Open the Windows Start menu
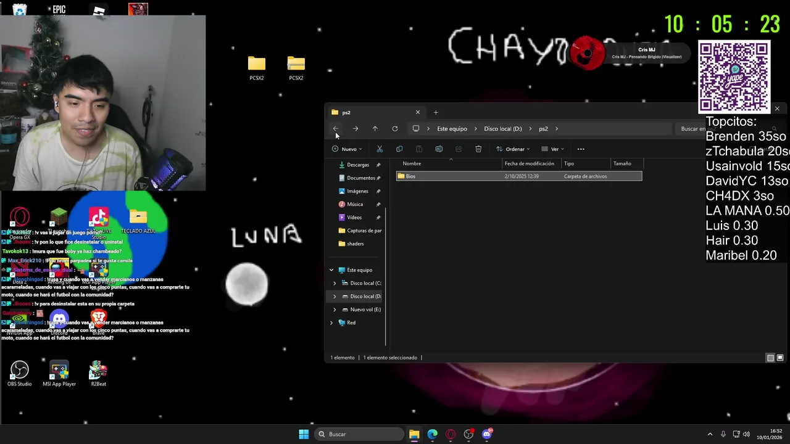This screenshot has height=444, width=790. tap(304, 434)
